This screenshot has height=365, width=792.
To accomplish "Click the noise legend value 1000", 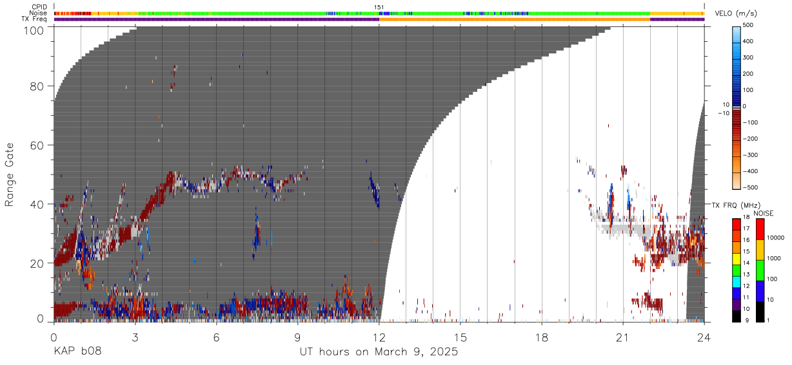I will (x=775, y=258).
